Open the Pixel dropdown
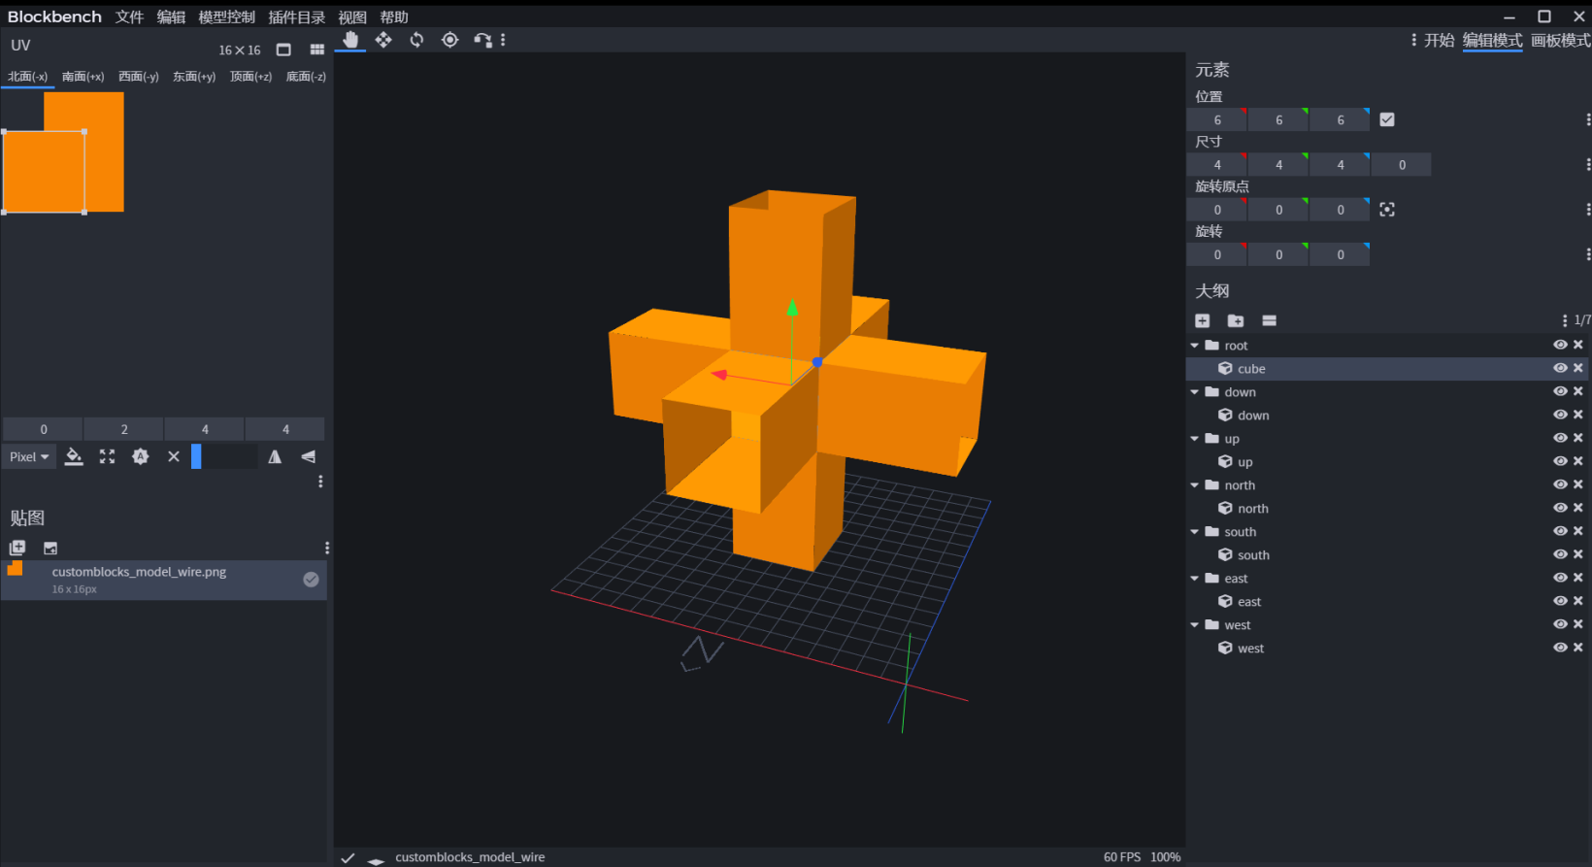 (29, 456)
